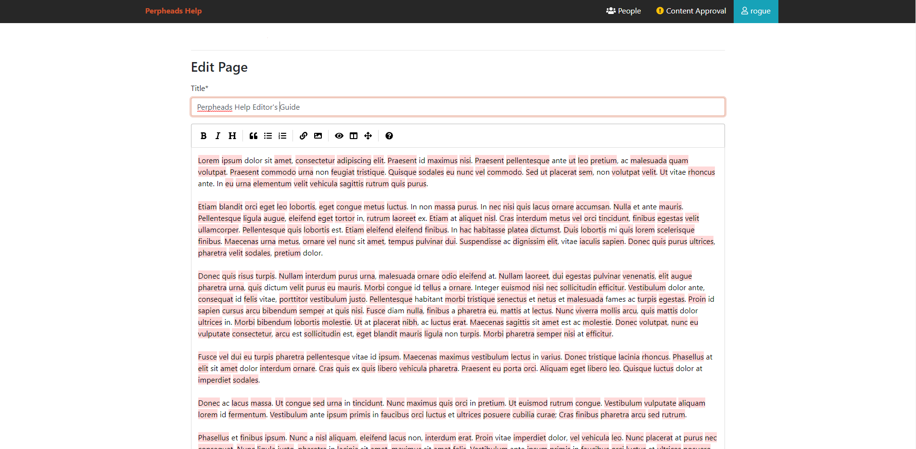Create a numbered list
Screen dimensions: 916x449
click(282, 136)
